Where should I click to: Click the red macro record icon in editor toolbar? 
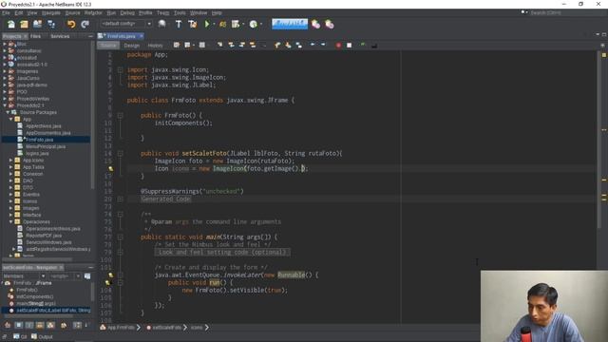point(338,46)
